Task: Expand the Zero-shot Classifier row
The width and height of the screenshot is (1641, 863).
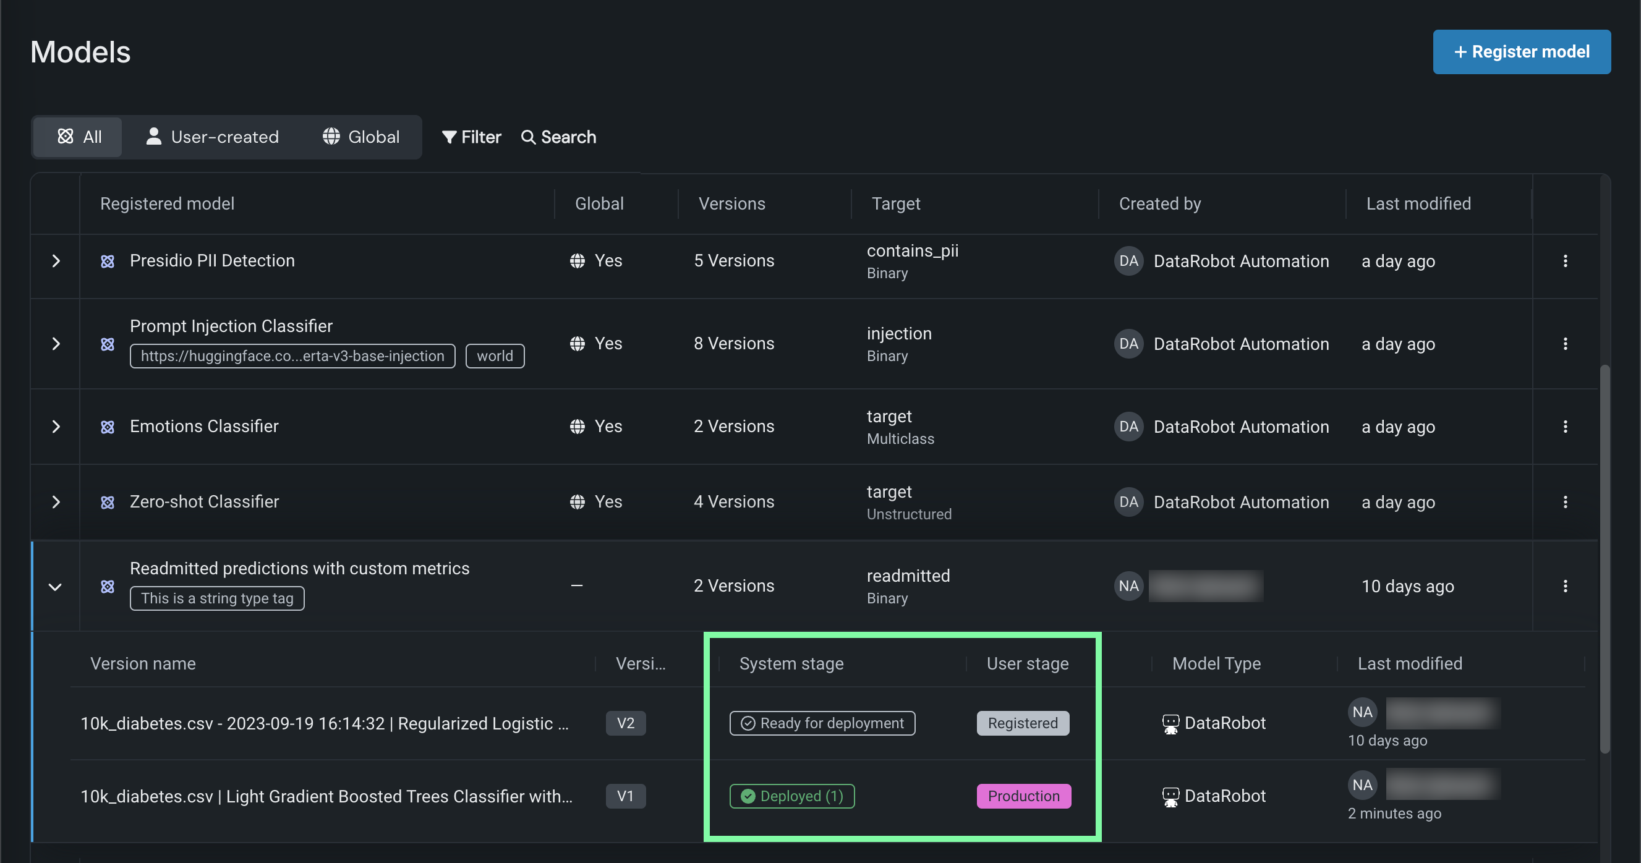Action: click(x=56, y=502)
